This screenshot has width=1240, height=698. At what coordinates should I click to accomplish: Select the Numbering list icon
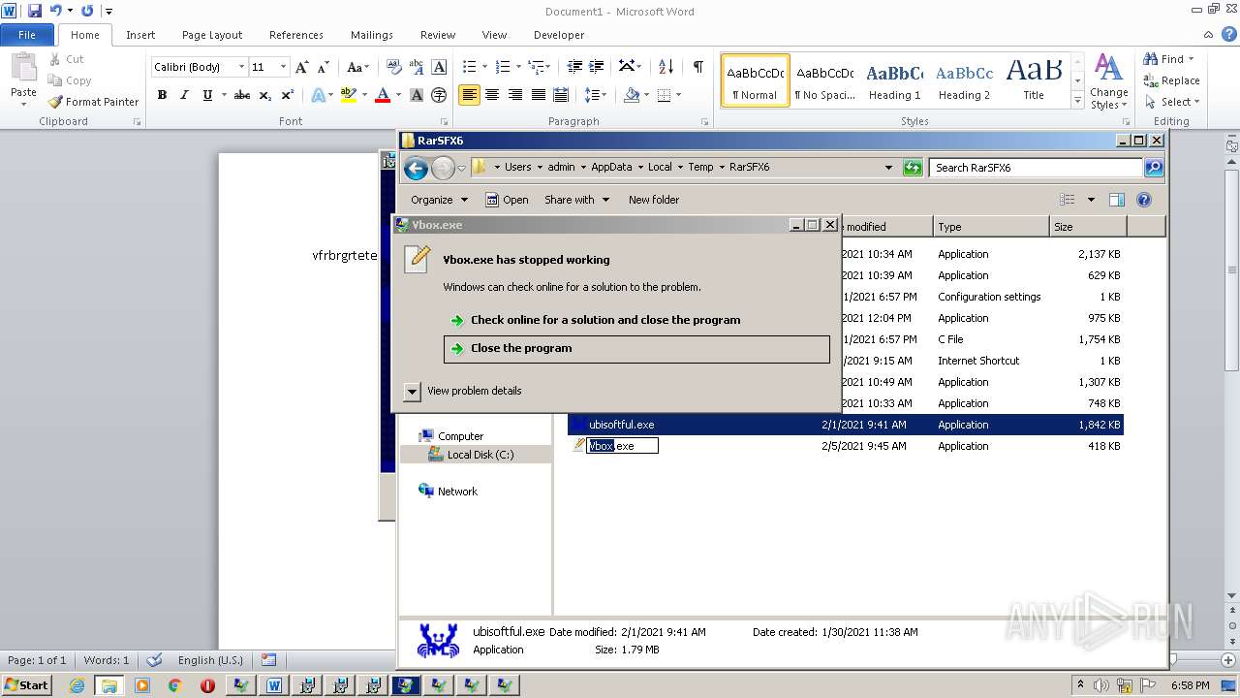point(503,67)
